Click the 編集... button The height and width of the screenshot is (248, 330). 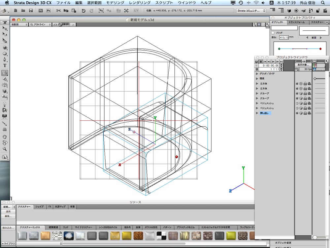tap(8, 216)
